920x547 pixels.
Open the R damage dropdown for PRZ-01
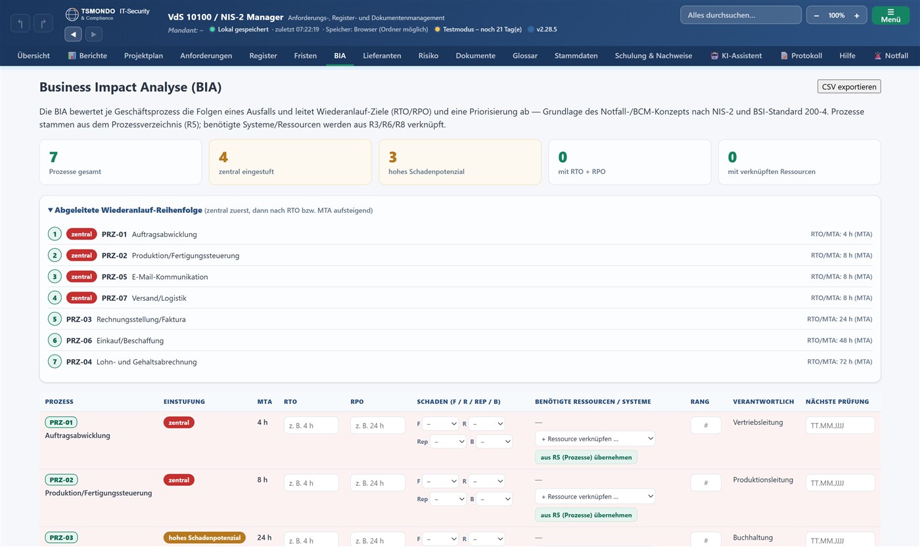pos(487,424)
